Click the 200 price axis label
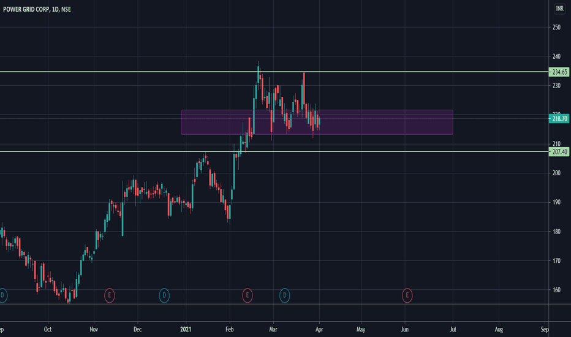The height and width of the screenshot is (337, 571). tap(556, 173)
